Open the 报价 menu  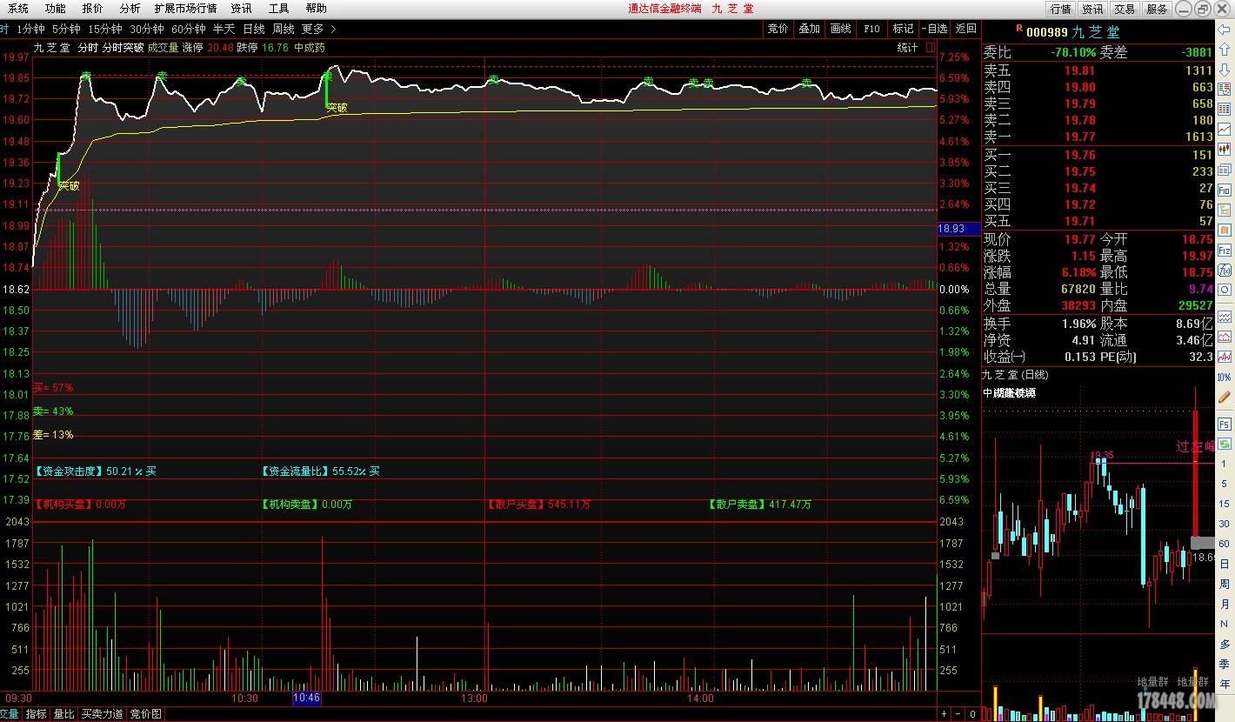(x=92, y=9)
